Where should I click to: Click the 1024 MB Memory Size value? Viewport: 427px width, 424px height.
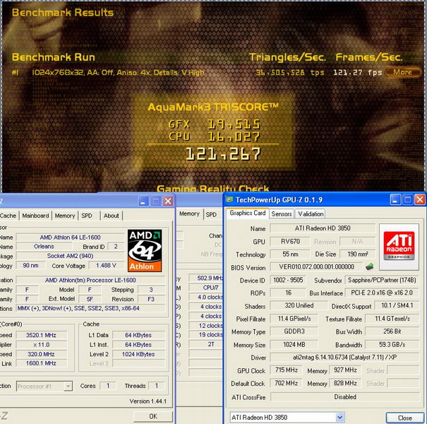click(294, 344)
